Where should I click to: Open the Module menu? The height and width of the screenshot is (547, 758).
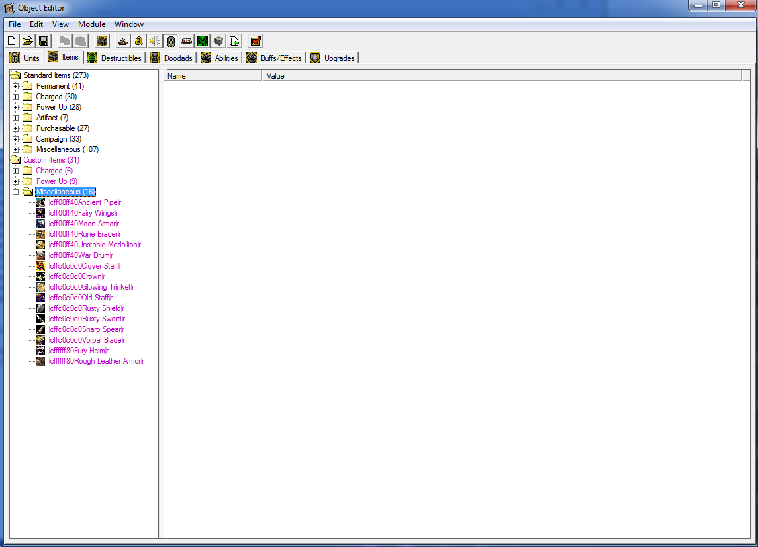92,24
